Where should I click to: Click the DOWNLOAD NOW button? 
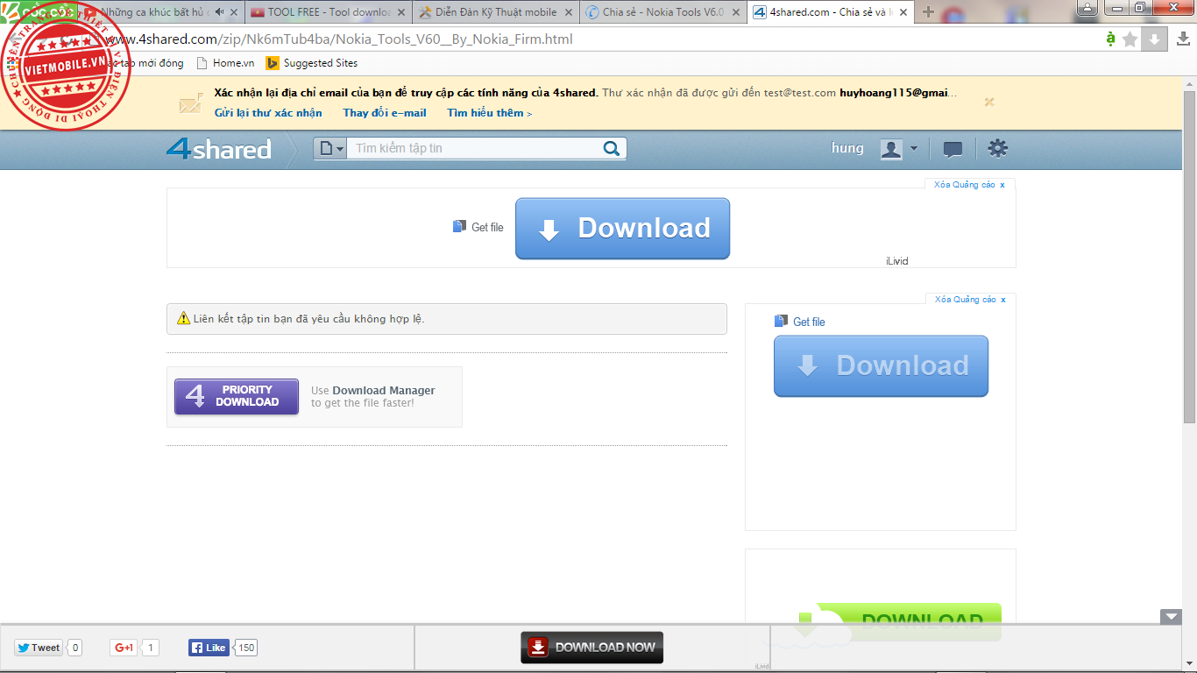pyautogui.click(x=592, y=648)
